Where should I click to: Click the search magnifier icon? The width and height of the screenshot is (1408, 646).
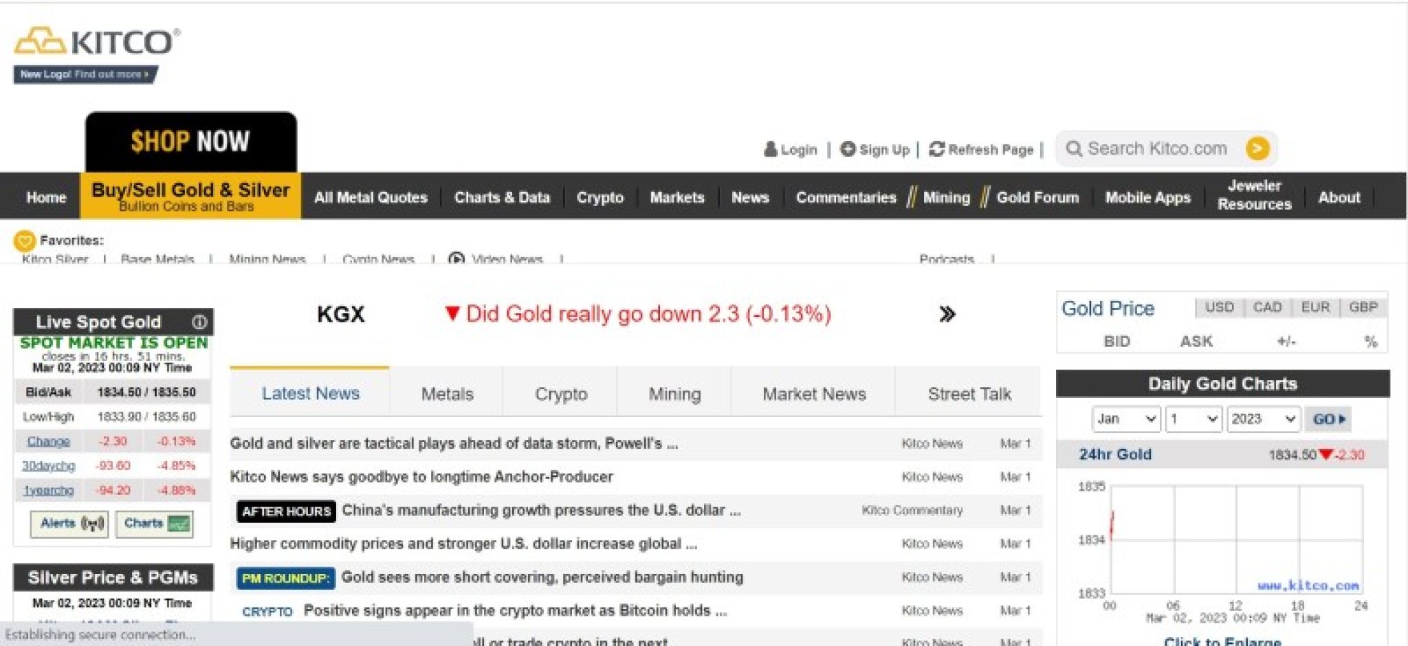[1075, 148]
